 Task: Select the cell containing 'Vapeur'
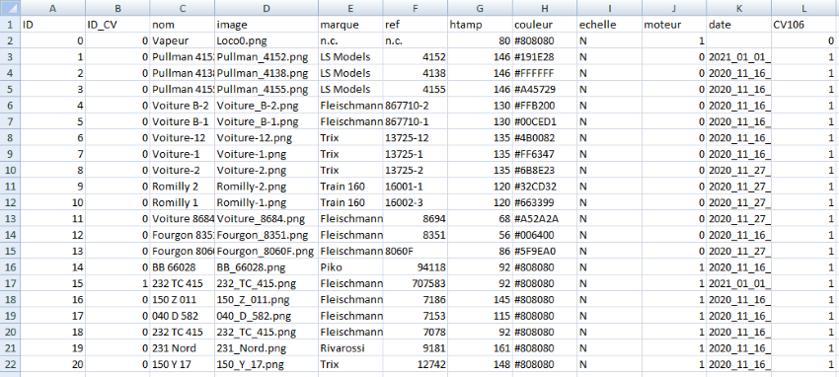tap(183, 41)
